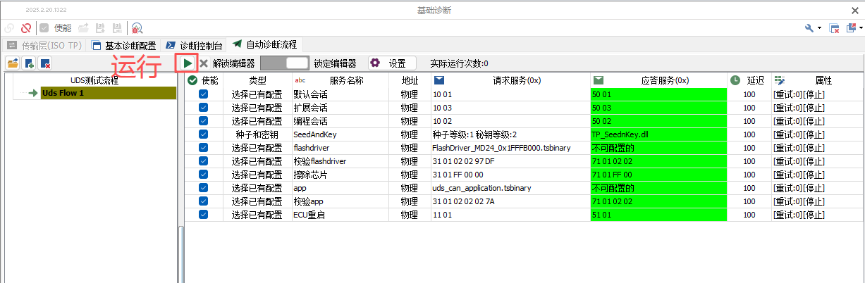
Task: Click the close-all-windows icon in top right
Action: coord(834,28)
